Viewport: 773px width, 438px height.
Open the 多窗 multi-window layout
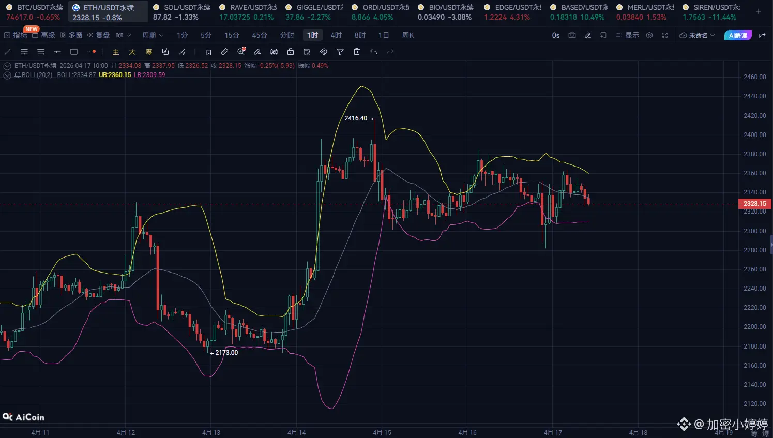71,35
